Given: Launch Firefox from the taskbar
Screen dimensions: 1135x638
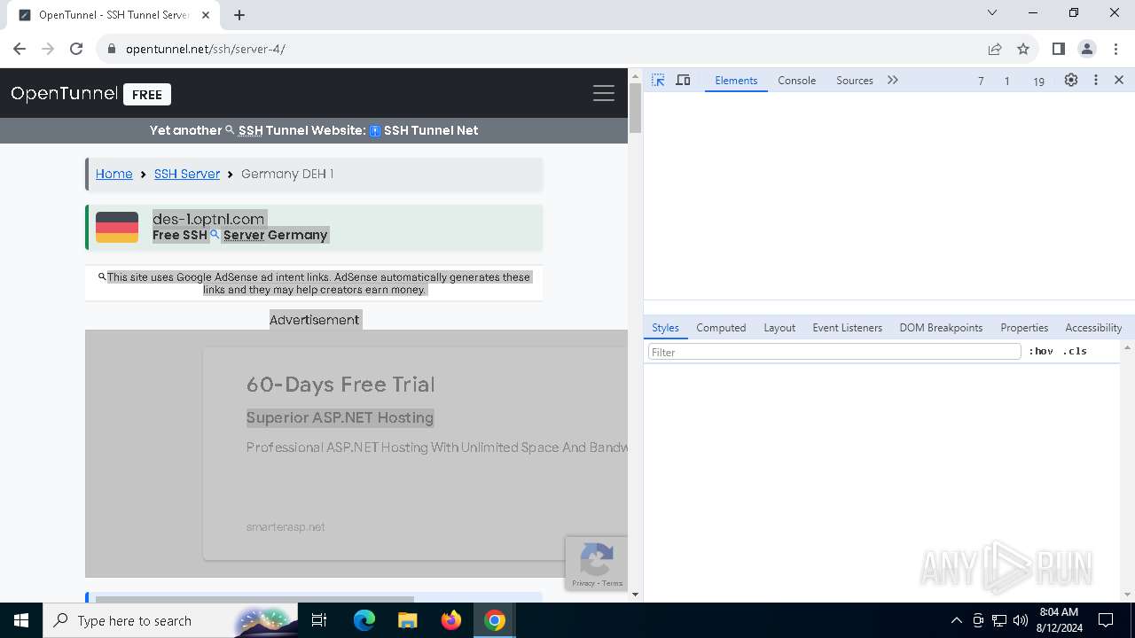Looking at the screenshot, I should pyautogui.click(x=451, y=620).
